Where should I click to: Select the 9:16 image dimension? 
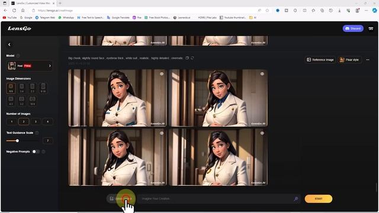(x=43, y=88)
